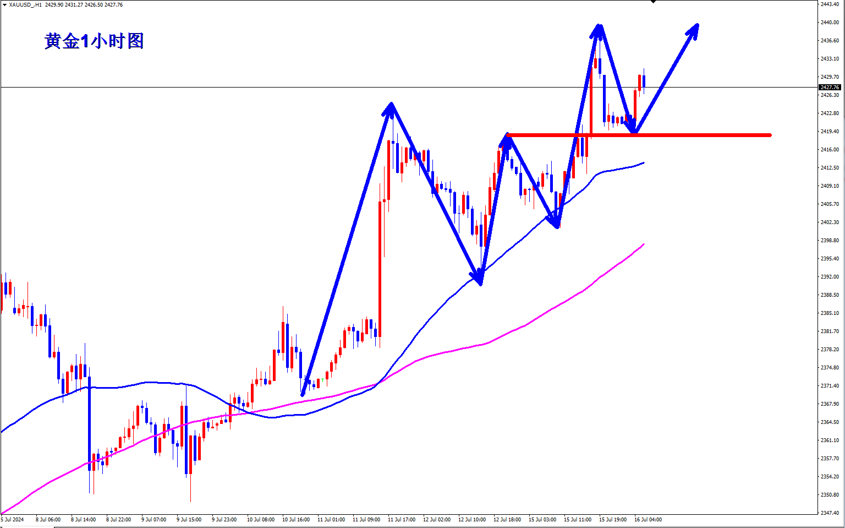
Task: Click the 8 Jul 22:00 time axis label
Action: [118, 519]
